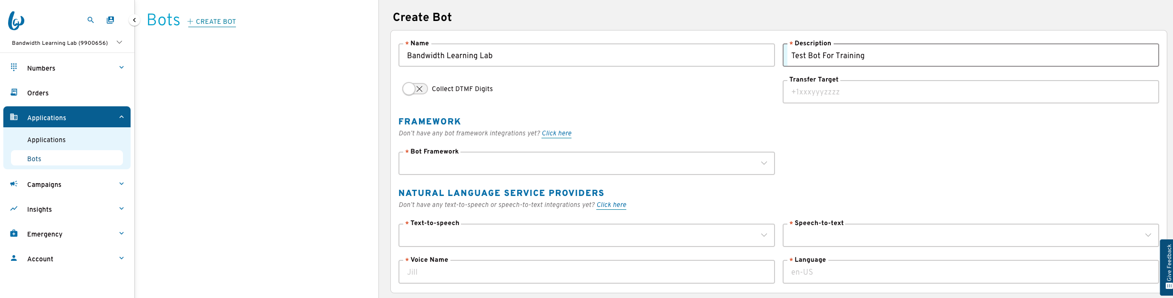The height and width of the screenshot is (298, 1173).
Task: Expand the Campaigns menu chevron
Action: click(x=122, y=184)
